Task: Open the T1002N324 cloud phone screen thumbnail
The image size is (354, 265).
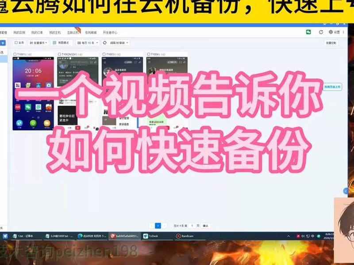Action: tap(78, 93)
